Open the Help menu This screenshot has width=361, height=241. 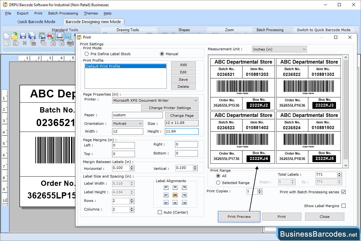click(x=107, y=13)
